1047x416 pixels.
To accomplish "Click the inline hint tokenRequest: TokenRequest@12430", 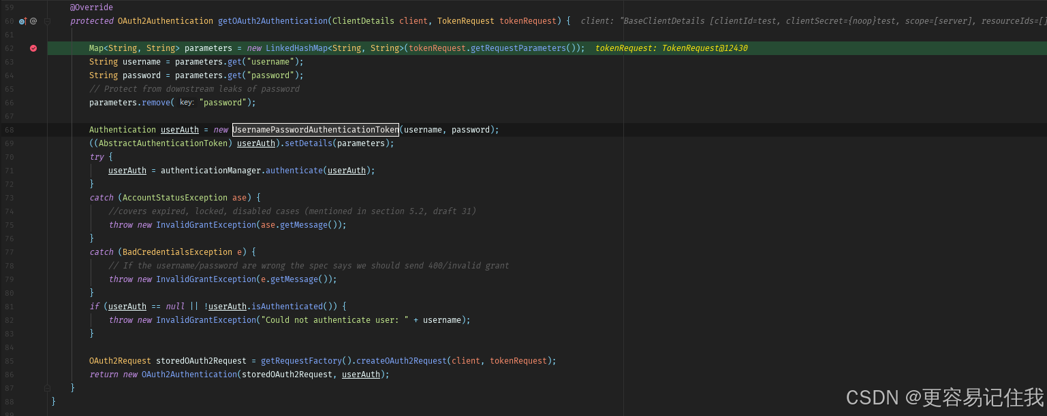I will 672,48.
